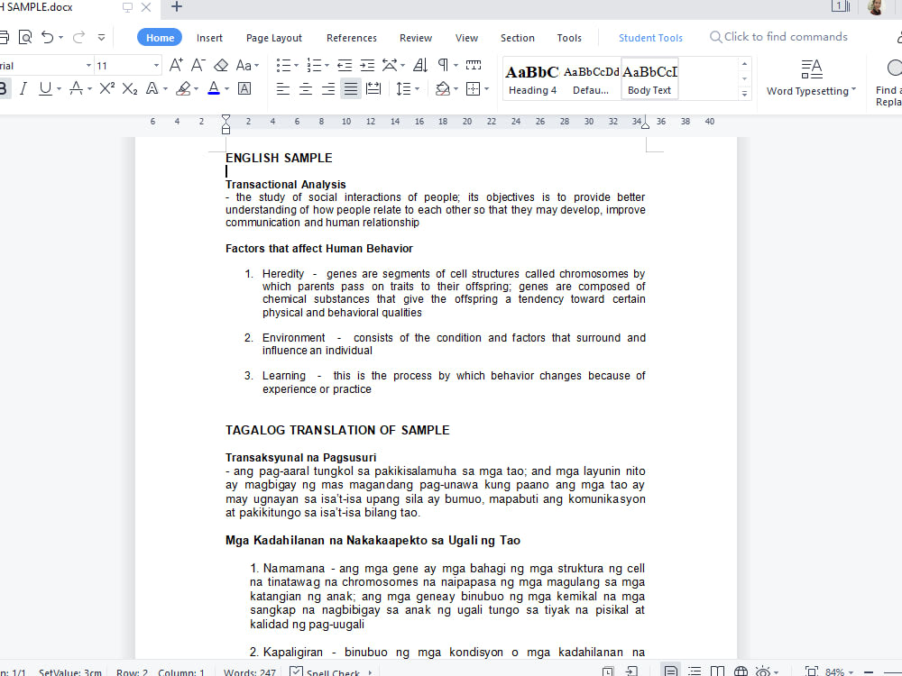
Task: Increase font size with A+ icon
Action: pyautogui.click(x=176, y=65)
